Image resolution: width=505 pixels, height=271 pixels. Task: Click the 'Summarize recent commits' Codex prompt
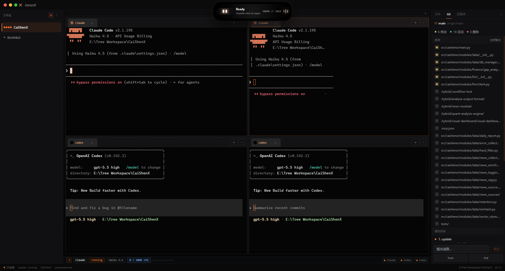[336, 208]
